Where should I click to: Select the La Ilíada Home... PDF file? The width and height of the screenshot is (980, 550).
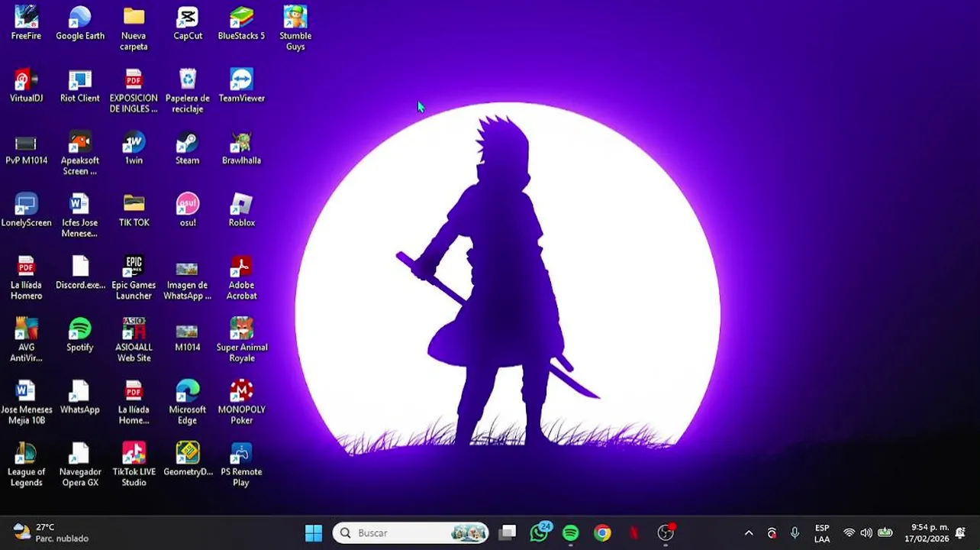134,403
